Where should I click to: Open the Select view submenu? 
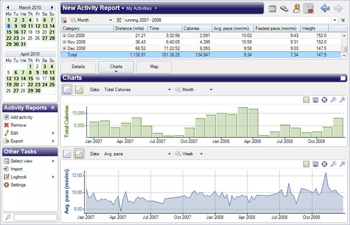(30, 161)
